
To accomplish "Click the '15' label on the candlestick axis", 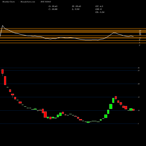I will 139,97.
